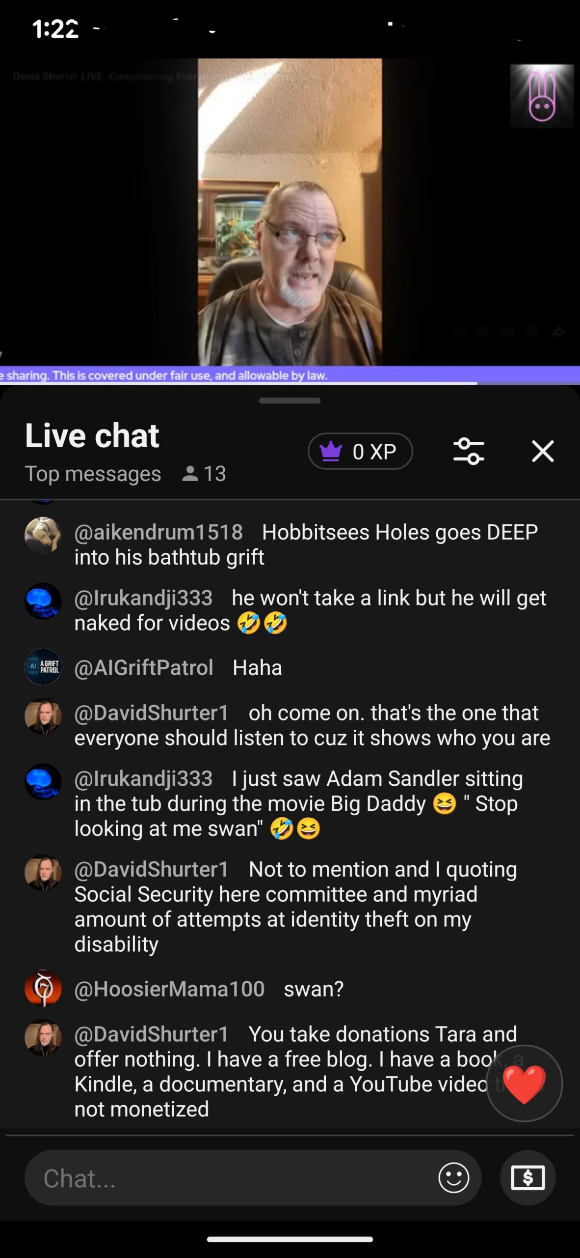Close the Live chat panel
This screenshot has height=1258, width=580.
pyautogui.click(x=543, y=451)
